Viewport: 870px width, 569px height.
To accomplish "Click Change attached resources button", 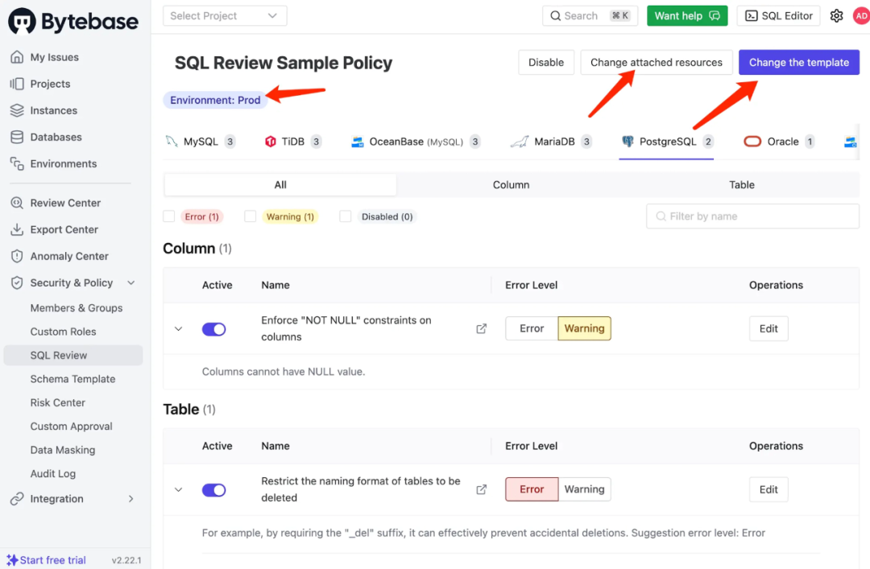I will (x=657, y=63).
